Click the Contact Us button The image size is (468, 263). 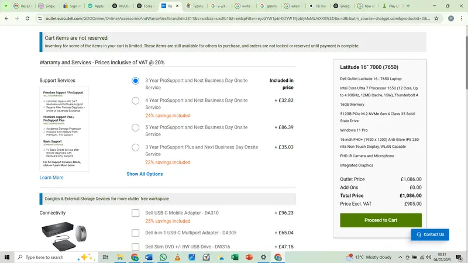[x=430, y=235]
